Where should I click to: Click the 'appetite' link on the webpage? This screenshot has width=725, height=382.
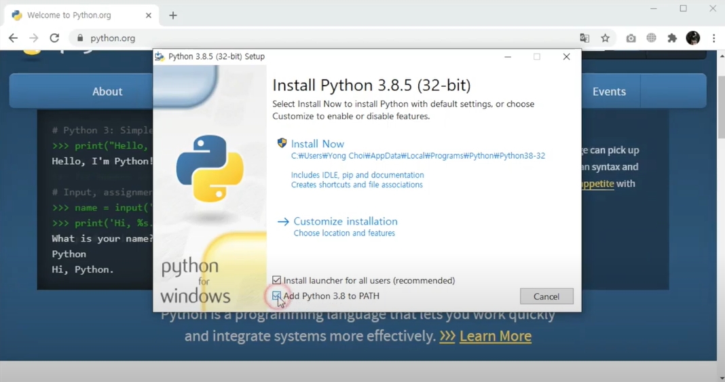(598, 184)
